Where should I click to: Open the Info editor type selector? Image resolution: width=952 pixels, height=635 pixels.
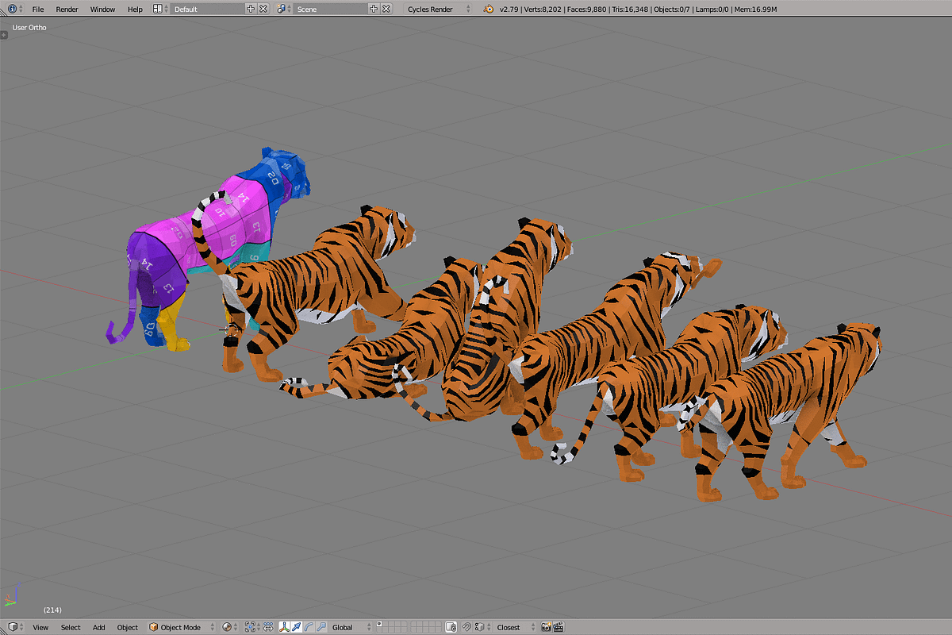coord(14,9)
